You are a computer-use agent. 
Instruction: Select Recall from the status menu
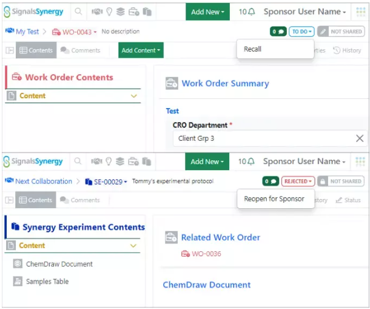click(x=253, y=49)
